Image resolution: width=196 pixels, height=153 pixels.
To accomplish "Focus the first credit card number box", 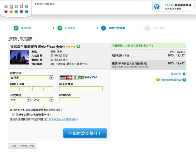I will coord(15,89).
